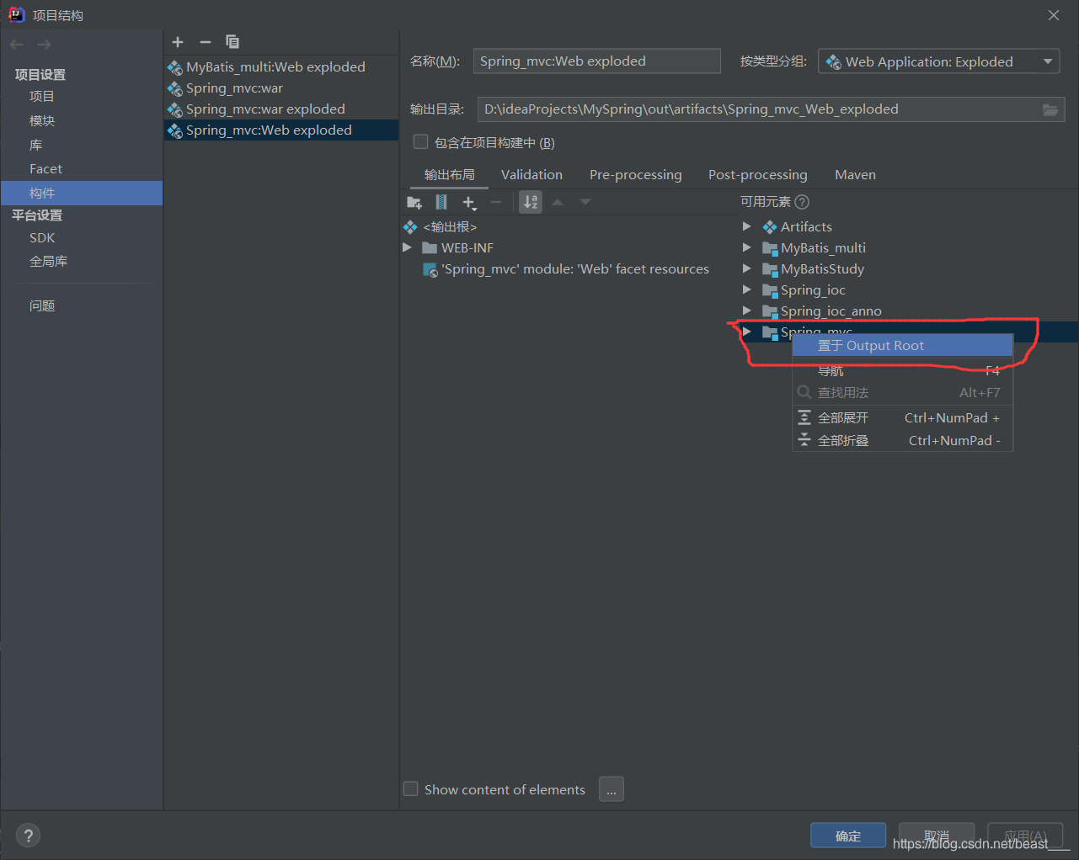
Task: Choose 置于 Output Root in context menu
Action: [x=902, y=346]
